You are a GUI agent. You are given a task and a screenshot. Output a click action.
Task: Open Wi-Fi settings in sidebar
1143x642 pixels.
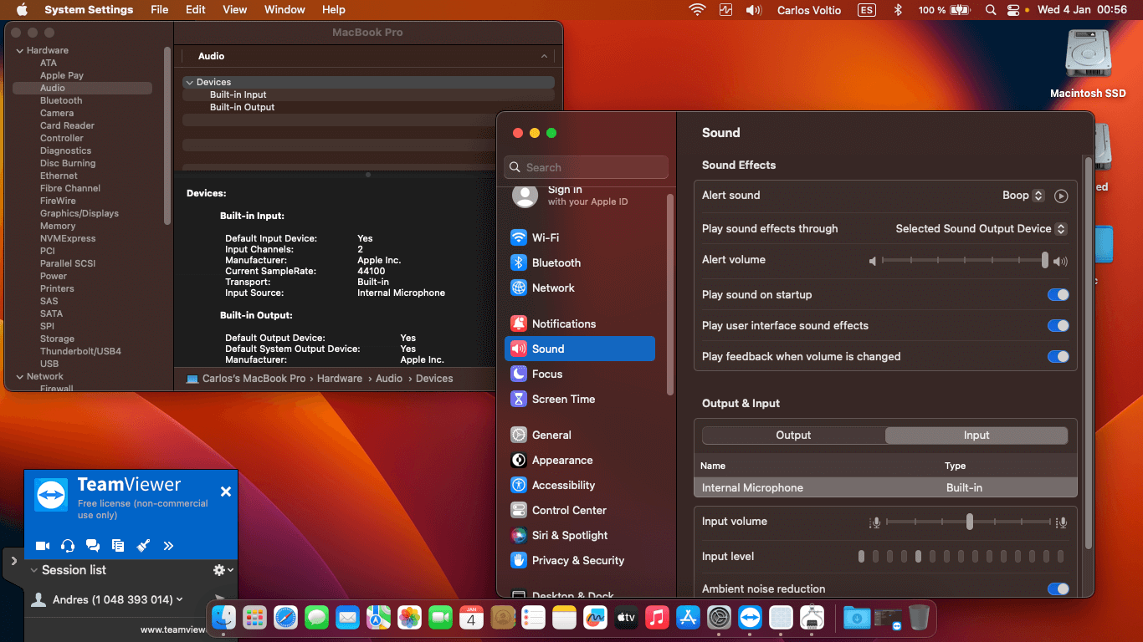click(x=545, y=237)
